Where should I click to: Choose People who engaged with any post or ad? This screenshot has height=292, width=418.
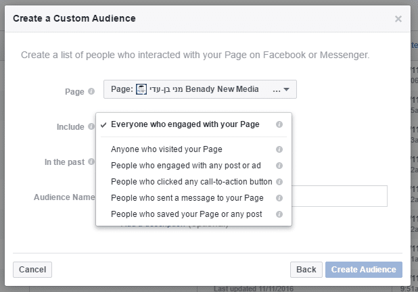[x=193, y=166]
